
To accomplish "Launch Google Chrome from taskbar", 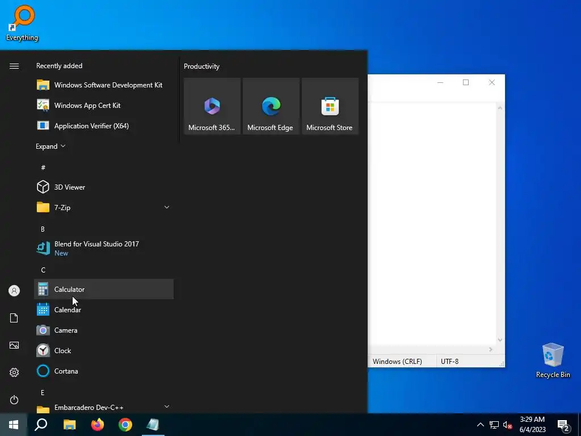I will [125, 425].
